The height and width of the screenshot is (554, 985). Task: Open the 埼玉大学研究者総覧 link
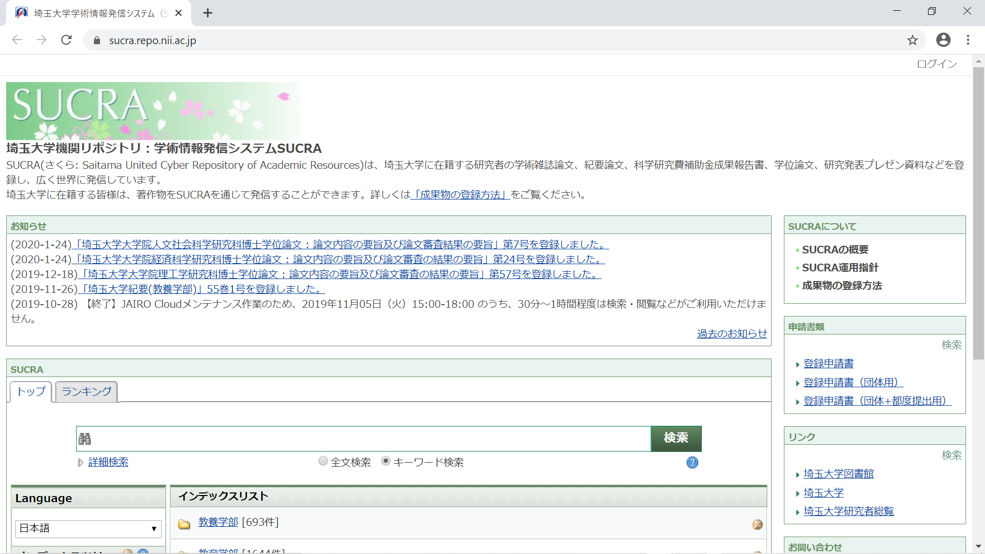pyautogui.click(x=849, y=511)
